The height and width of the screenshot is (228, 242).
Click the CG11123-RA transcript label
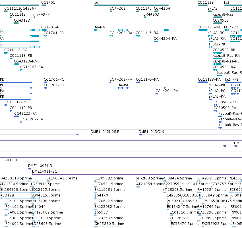pos(209,27)
